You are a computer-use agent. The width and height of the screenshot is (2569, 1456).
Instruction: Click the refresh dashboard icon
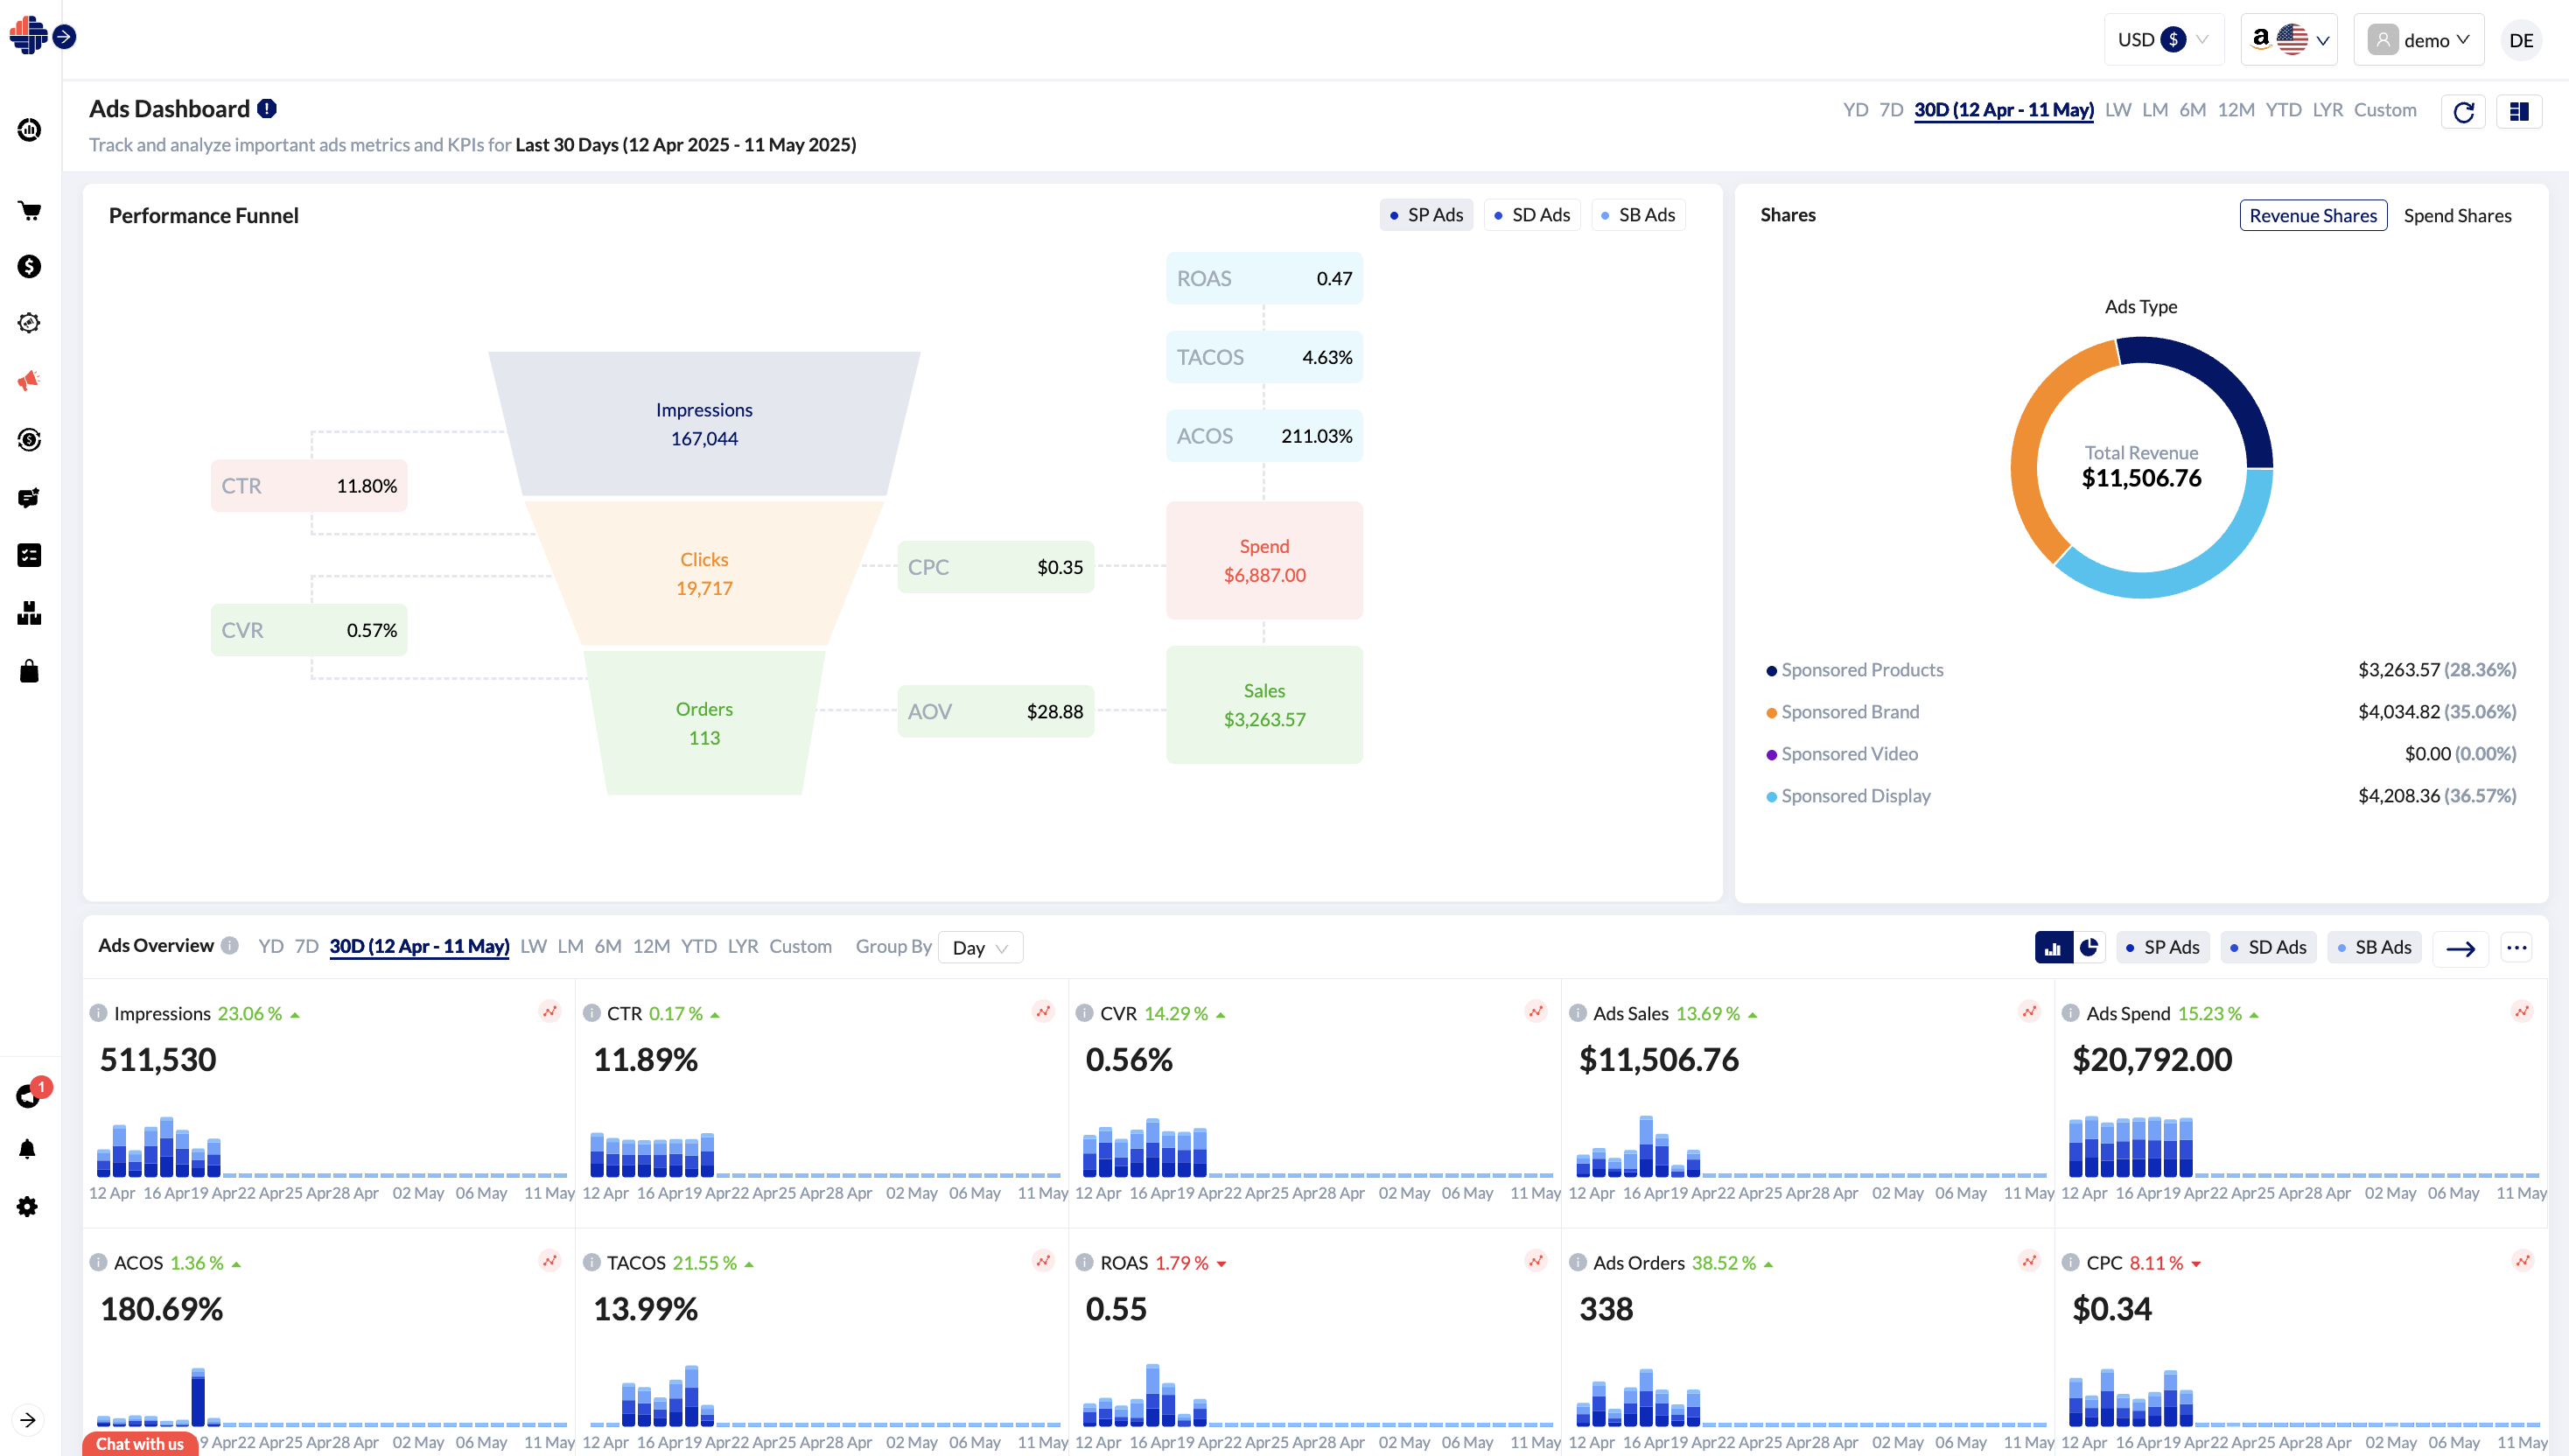[x=2463, y=111]
